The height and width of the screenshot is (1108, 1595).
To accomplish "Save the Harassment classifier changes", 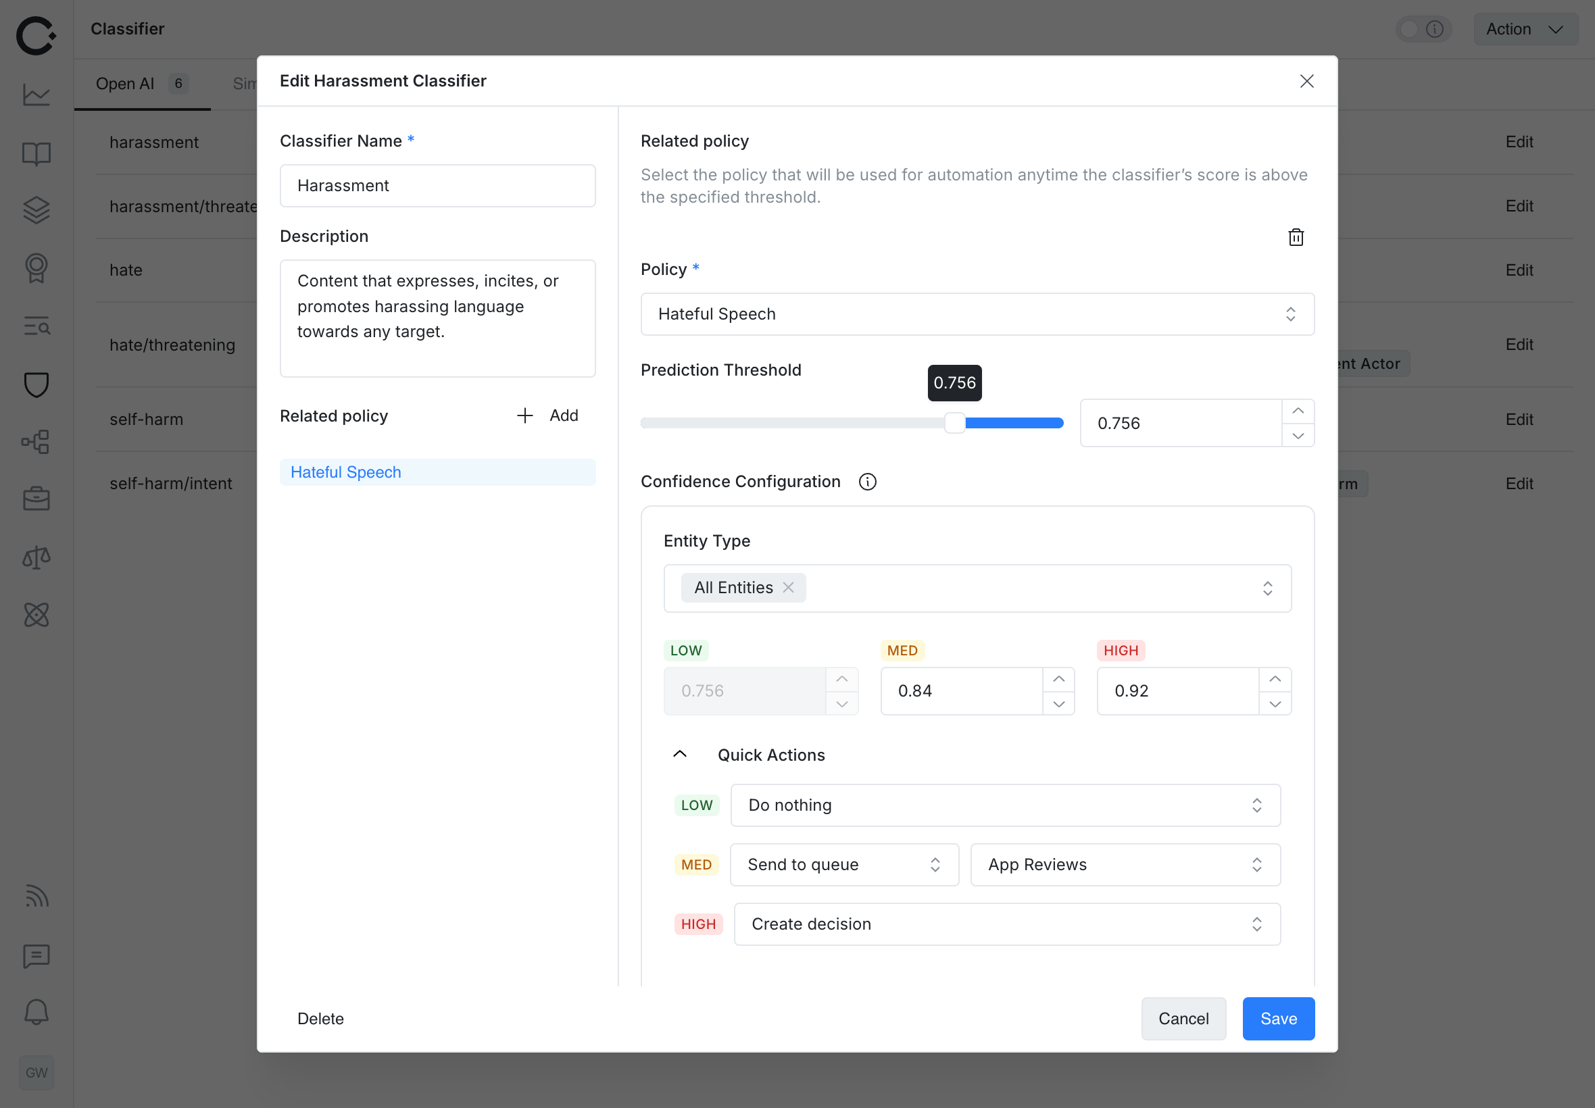I will point(1277,1018).
